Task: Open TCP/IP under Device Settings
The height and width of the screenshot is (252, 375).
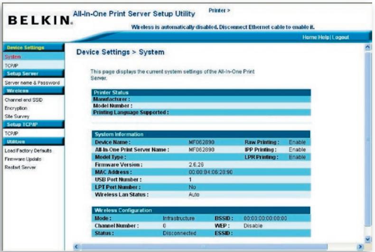Action: tap(11, 65)
